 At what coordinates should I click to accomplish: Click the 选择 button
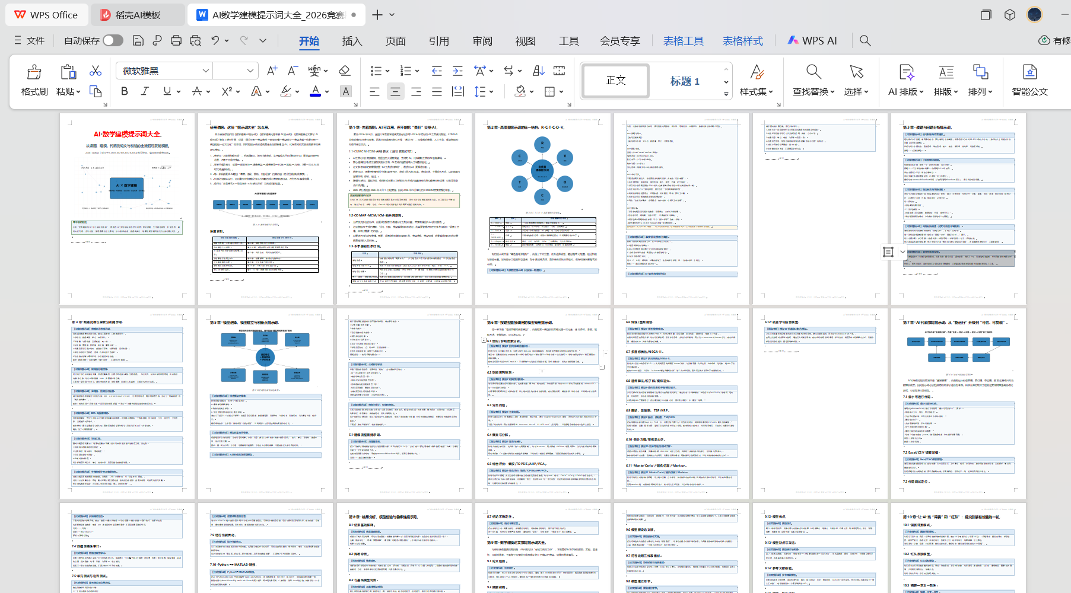[x=856, y=81]
